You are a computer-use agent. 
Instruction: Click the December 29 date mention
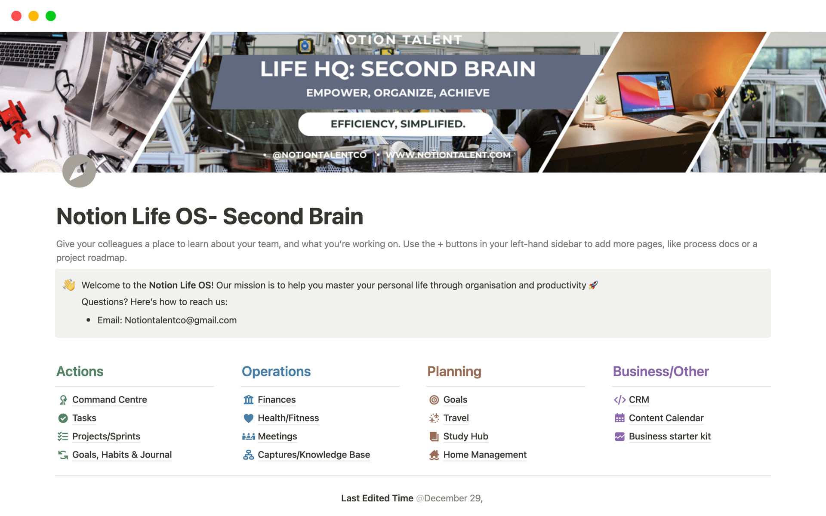[450, 498]
